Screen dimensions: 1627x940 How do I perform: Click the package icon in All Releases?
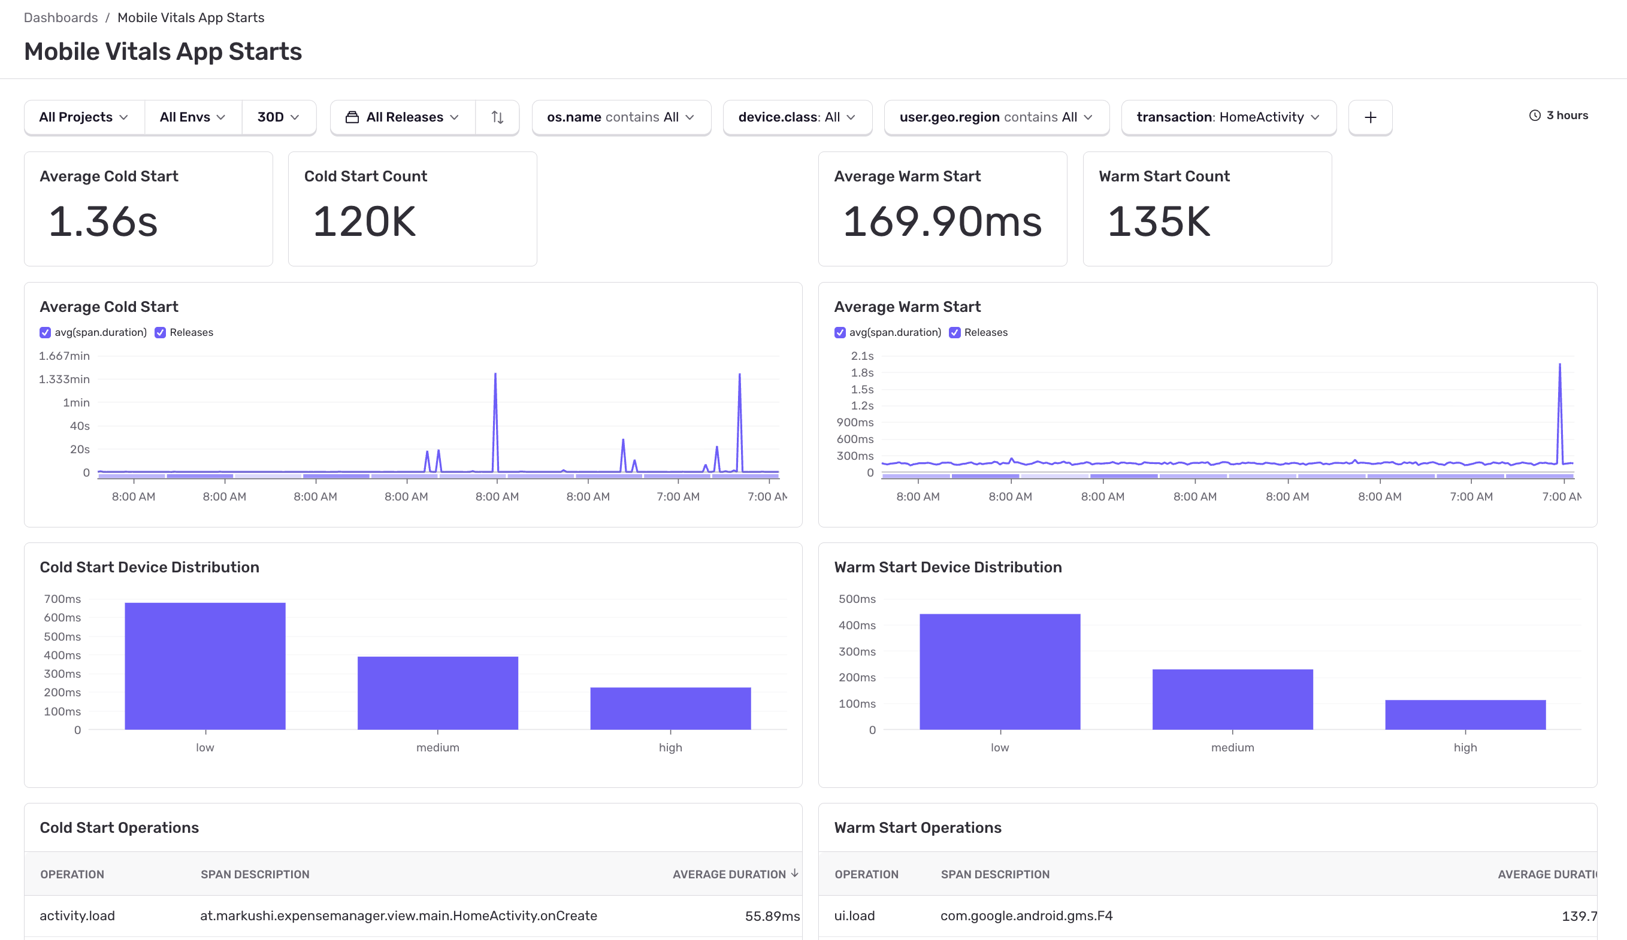pos(352,117)
